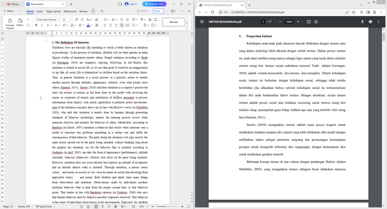Viewport: 387px width, 209px height.
Task: Toggle the text box tool in ribbon
Action: pos(156,19)
